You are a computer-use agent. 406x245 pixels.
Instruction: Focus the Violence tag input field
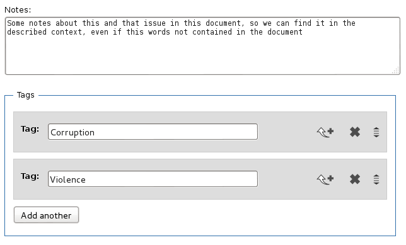[x=153, y=179]
